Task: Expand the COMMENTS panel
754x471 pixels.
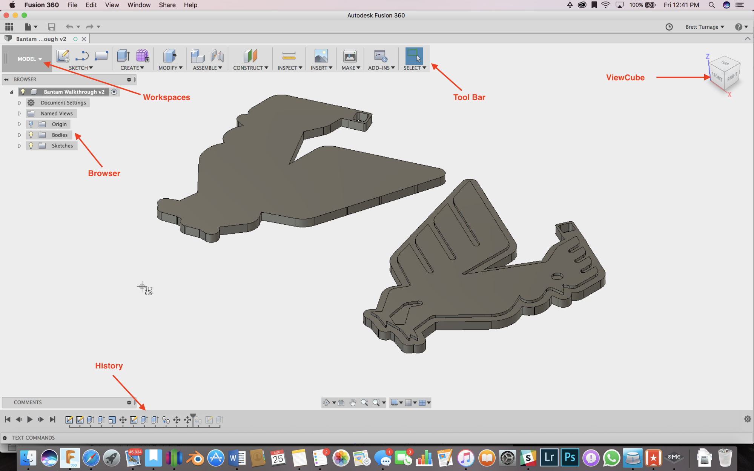Action: pyautogui.click(x=129, y=402)
